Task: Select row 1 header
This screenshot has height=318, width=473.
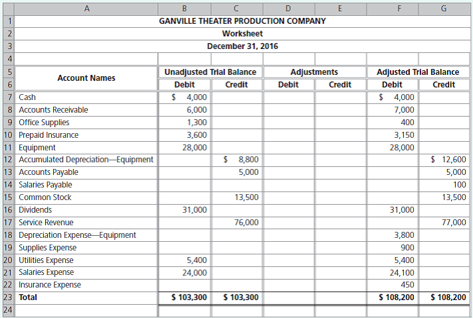Action: (9, 21)
